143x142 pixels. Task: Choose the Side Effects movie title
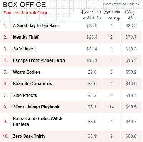coord(25,96)
